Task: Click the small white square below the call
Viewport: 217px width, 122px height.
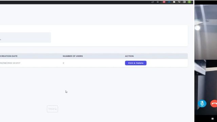Action: (213, 119)
